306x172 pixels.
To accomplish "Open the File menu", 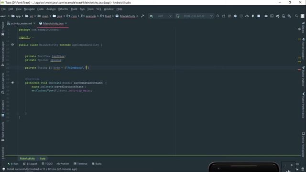I will click(3, 9).
